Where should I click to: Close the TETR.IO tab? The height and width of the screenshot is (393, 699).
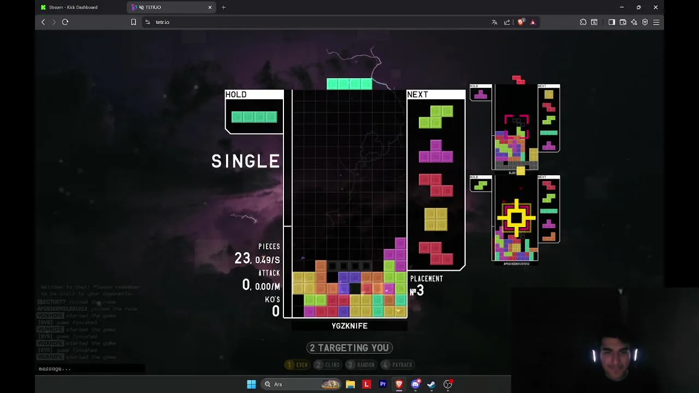click(210, 7)
